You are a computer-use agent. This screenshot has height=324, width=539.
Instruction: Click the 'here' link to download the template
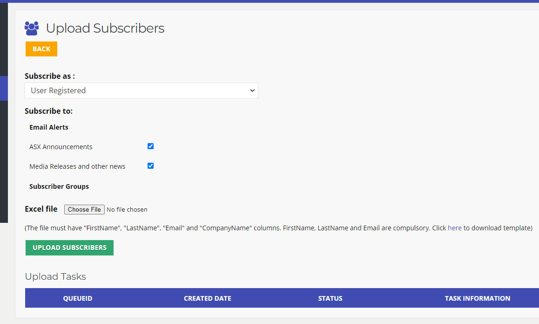pyautogui.click(x=454, y=228)
